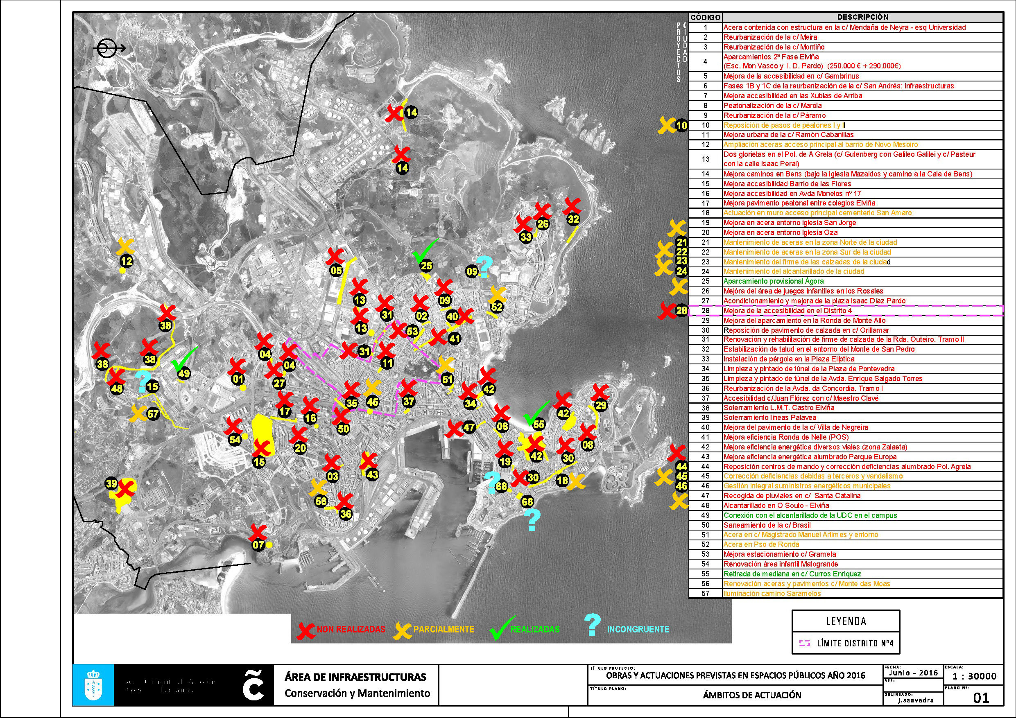Click row 57 Iluminación camino Saramelos
The image size is (1016, 718).
pos(846,593)
